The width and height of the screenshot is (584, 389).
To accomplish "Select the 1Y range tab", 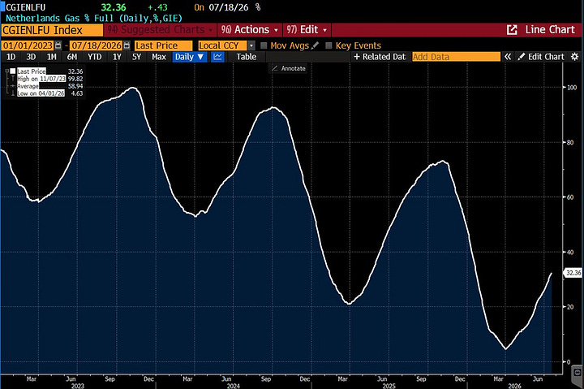I will coord(117,57).
